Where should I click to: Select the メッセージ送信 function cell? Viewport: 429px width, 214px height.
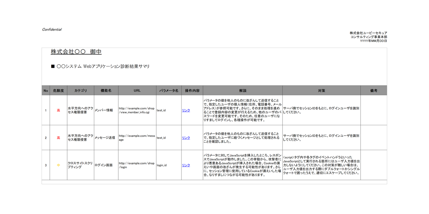point(106,138)
